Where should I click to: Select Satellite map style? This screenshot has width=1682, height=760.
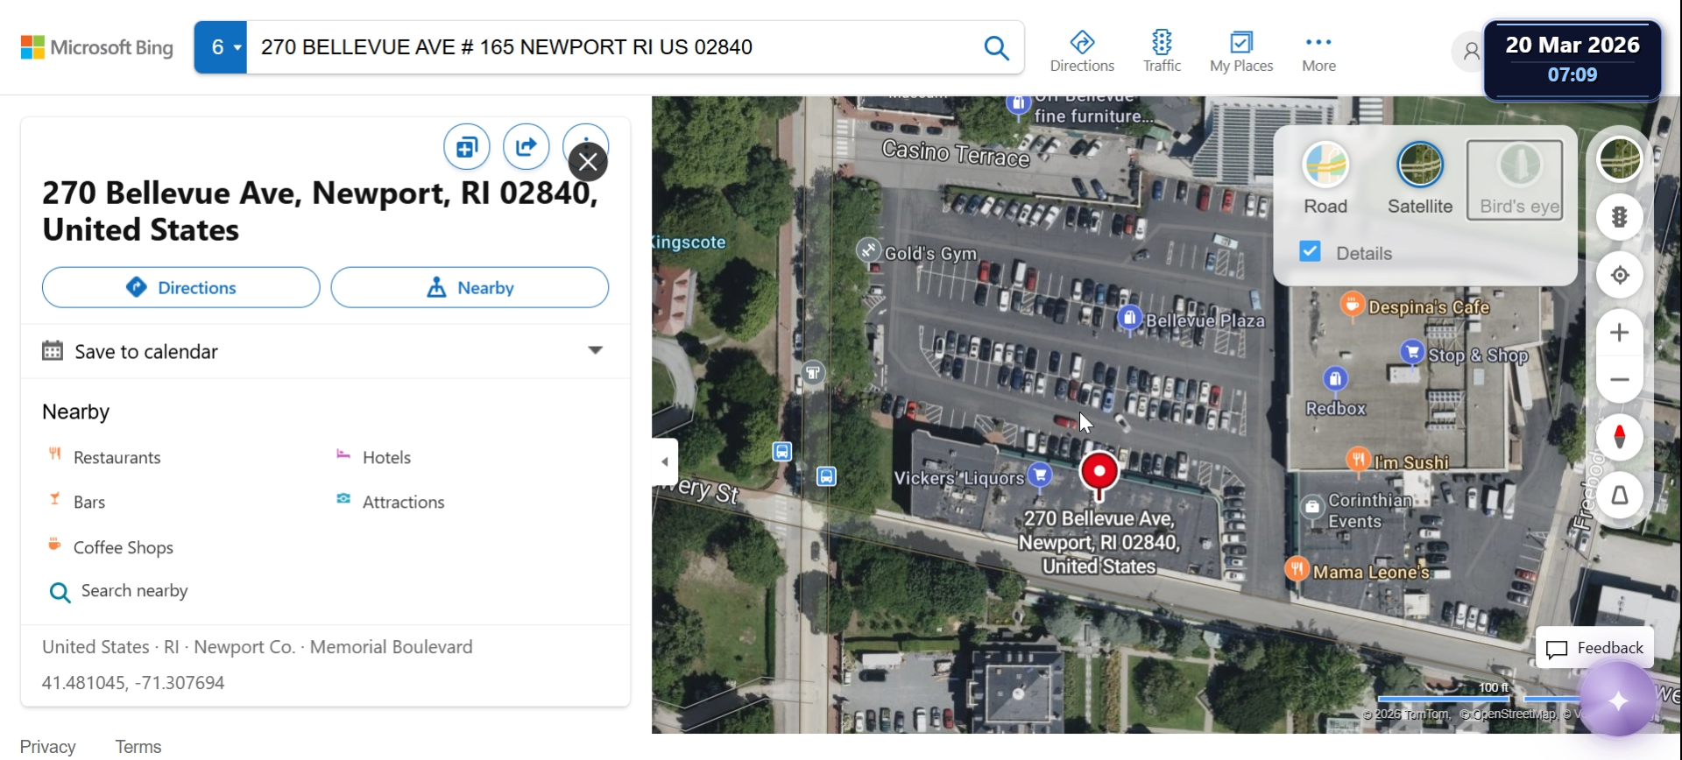(1420, 179)
